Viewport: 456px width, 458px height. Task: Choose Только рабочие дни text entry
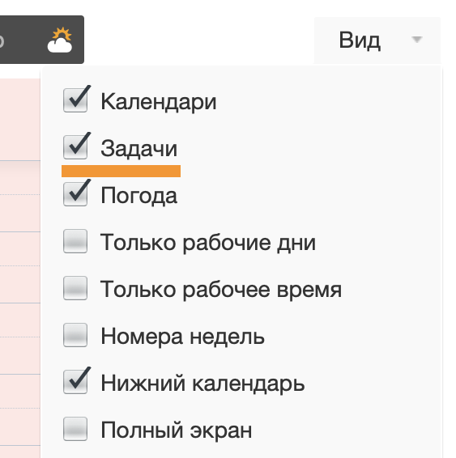(208, 243)
